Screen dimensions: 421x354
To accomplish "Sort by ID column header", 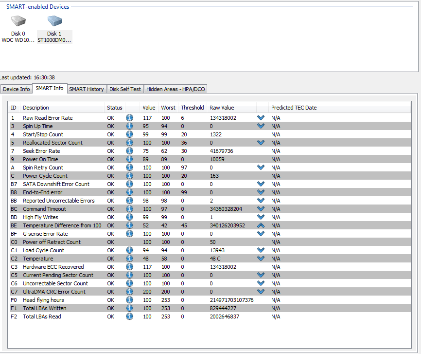I will (x=14, y=108).
